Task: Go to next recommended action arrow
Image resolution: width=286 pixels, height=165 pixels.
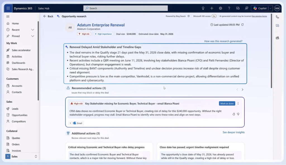Action: (x=242, y=90)
